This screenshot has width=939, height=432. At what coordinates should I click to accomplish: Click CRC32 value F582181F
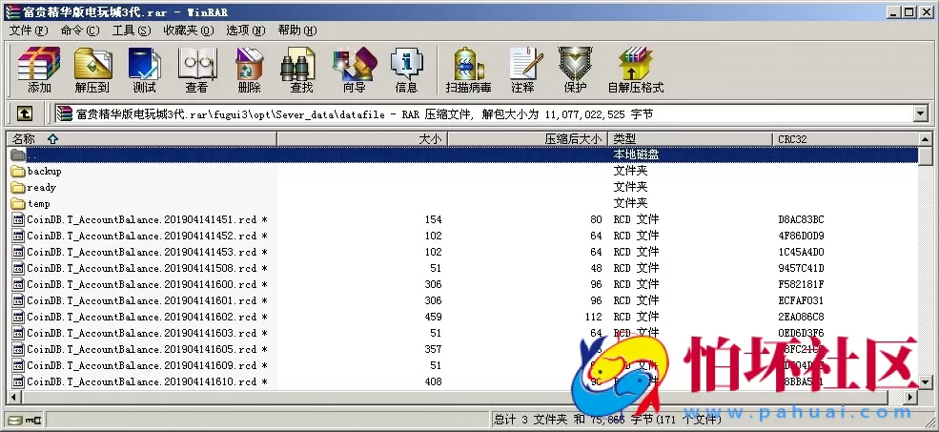pos(801,284)
